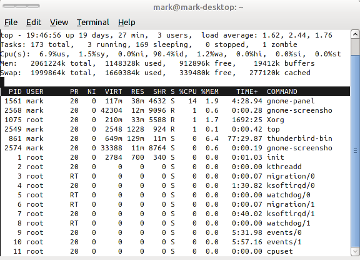Click the window control buttons in title bar
This screenshot has height=260, width=360.
tap(21, 6)
